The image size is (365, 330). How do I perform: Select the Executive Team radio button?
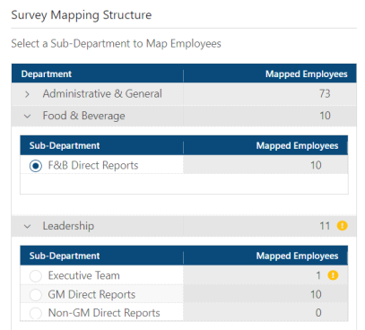click(36, 276)
